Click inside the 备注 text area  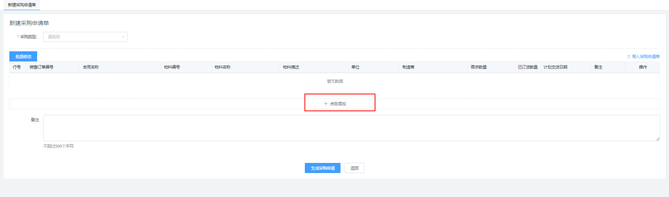pos(351,128)
